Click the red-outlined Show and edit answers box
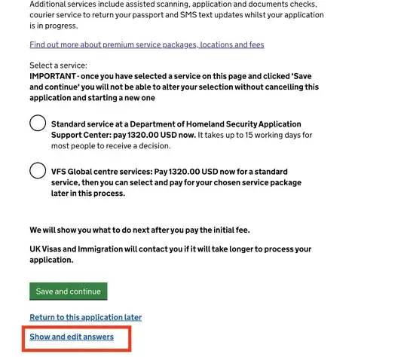Viewport: 407px width, 357px height. click(77, 339)
